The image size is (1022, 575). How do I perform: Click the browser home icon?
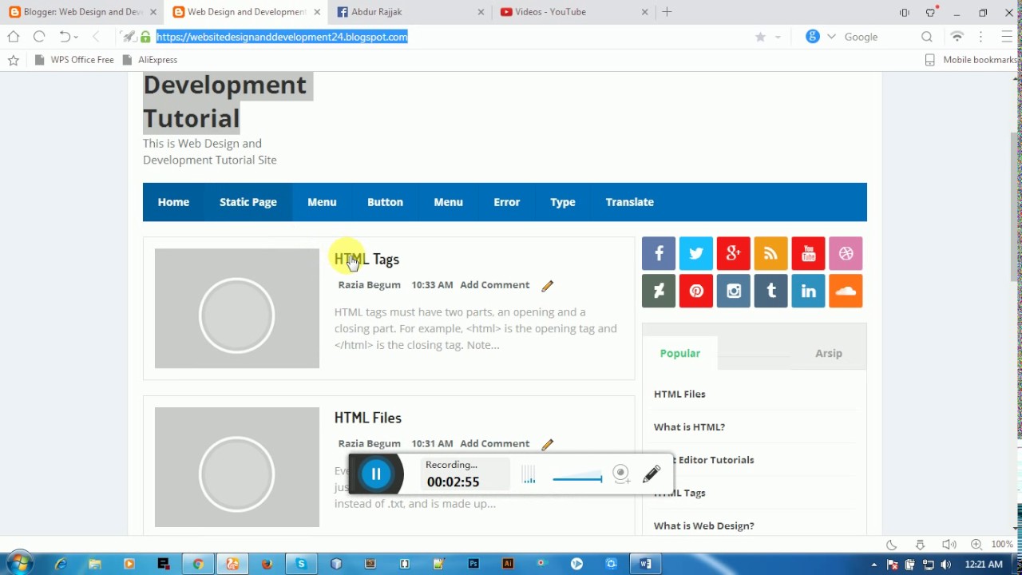point(13,37)
